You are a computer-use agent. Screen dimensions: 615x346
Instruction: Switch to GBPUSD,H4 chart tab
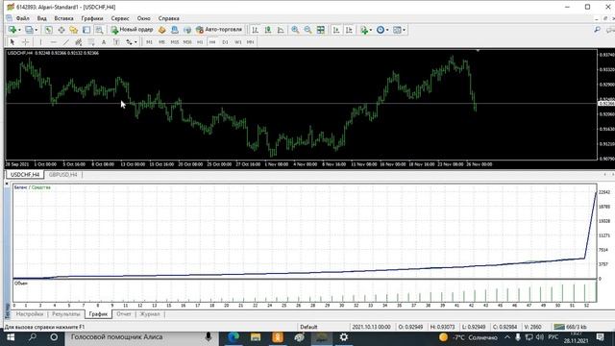tap(63, 175)
